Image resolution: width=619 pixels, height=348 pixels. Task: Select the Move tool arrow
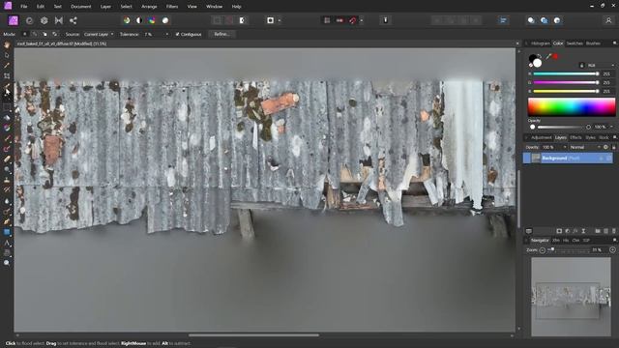point(7,55)
